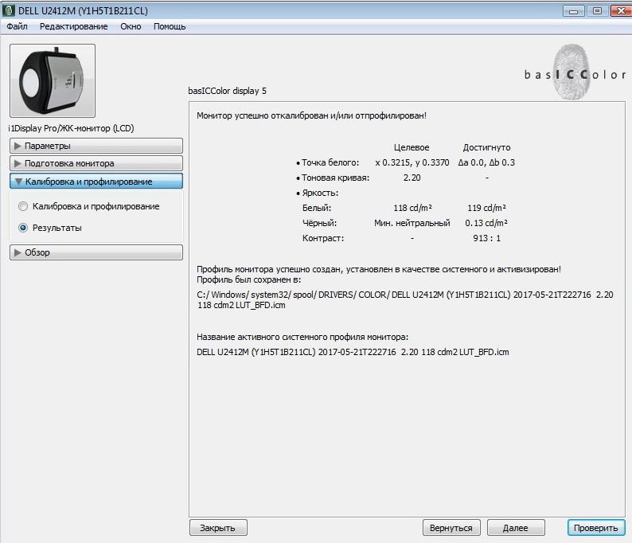Click the app icon in the title bar
Image resolution: width=632 pixels, height=543 pixels.
(x=8, y=10)
